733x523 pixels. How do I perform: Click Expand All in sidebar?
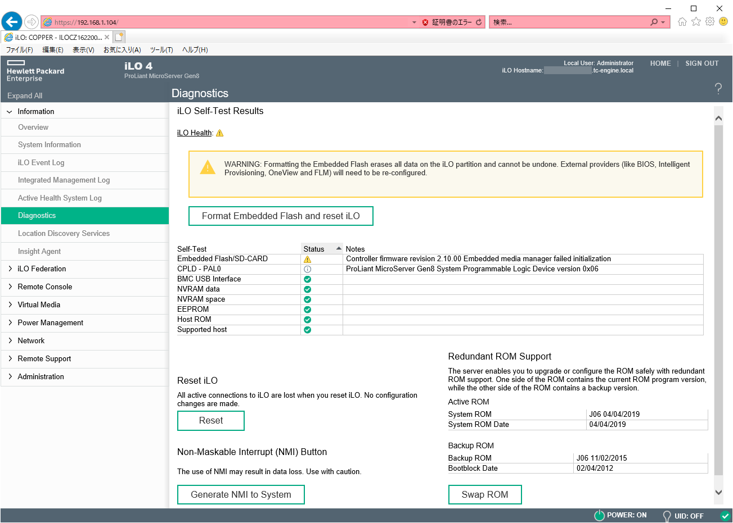[25, 96]
